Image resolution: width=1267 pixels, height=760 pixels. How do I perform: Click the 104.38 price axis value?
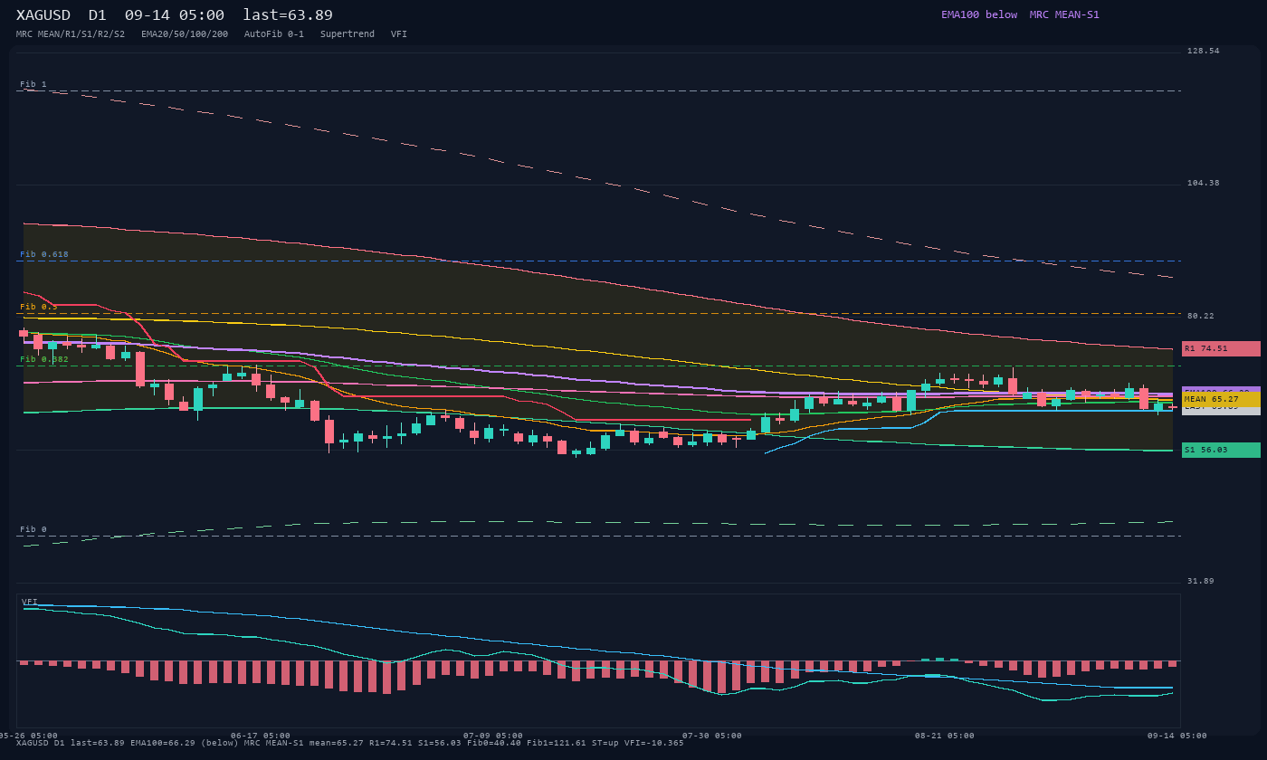coord(1204,183)
